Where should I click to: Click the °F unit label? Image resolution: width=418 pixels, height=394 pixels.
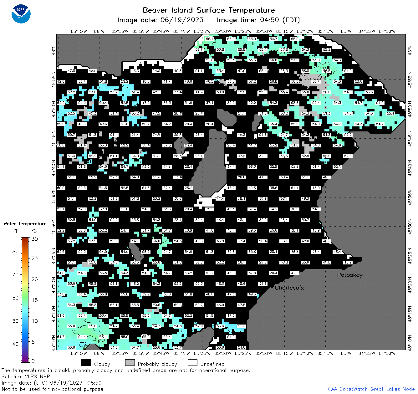pyautogui.click(x=16, y=231)
